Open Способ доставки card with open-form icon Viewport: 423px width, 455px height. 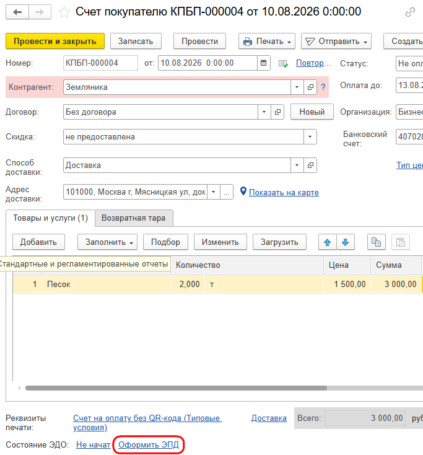[310, 165]
